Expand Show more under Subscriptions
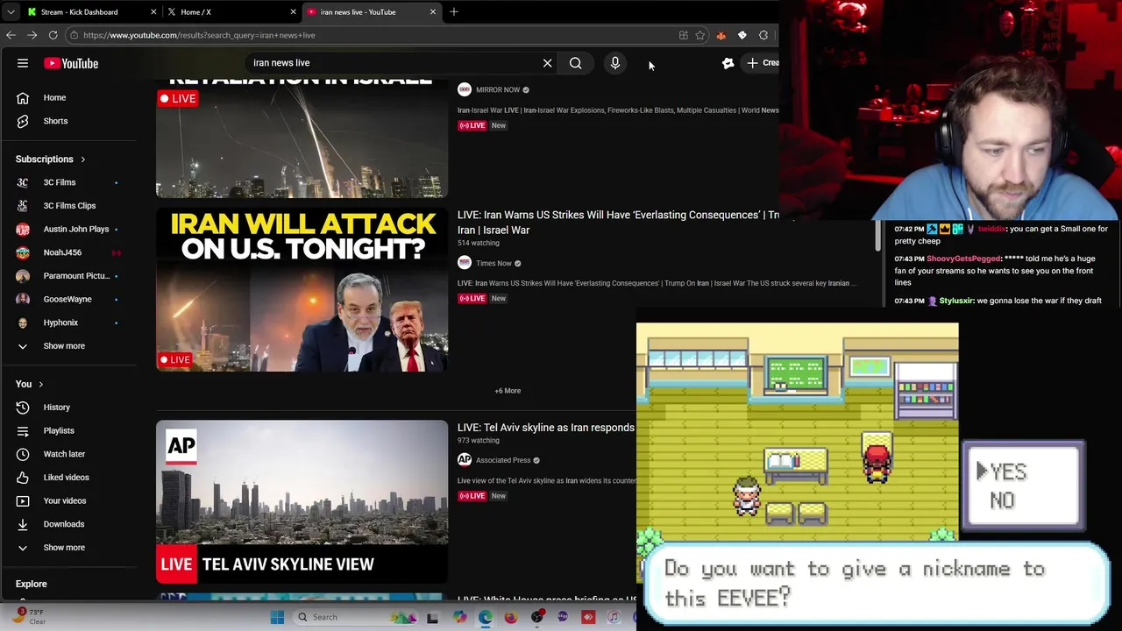The height and width of the screenshot is (631, 1122). [x=64, y=346]
